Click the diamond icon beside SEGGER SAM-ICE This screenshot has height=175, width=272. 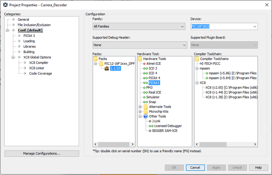[x=150, y=131]
